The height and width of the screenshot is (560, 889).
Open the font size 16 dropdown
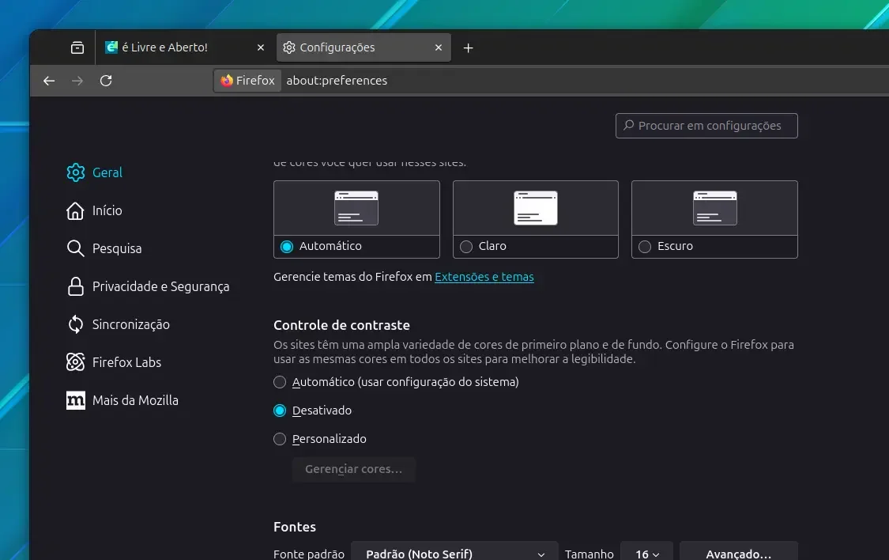coord(647,553)
